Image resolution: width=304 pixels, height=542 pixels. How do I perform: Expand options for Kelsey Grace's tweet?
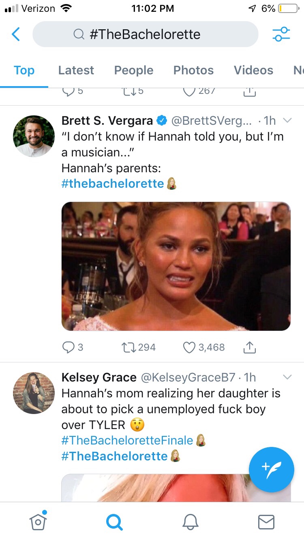point(287,377)
